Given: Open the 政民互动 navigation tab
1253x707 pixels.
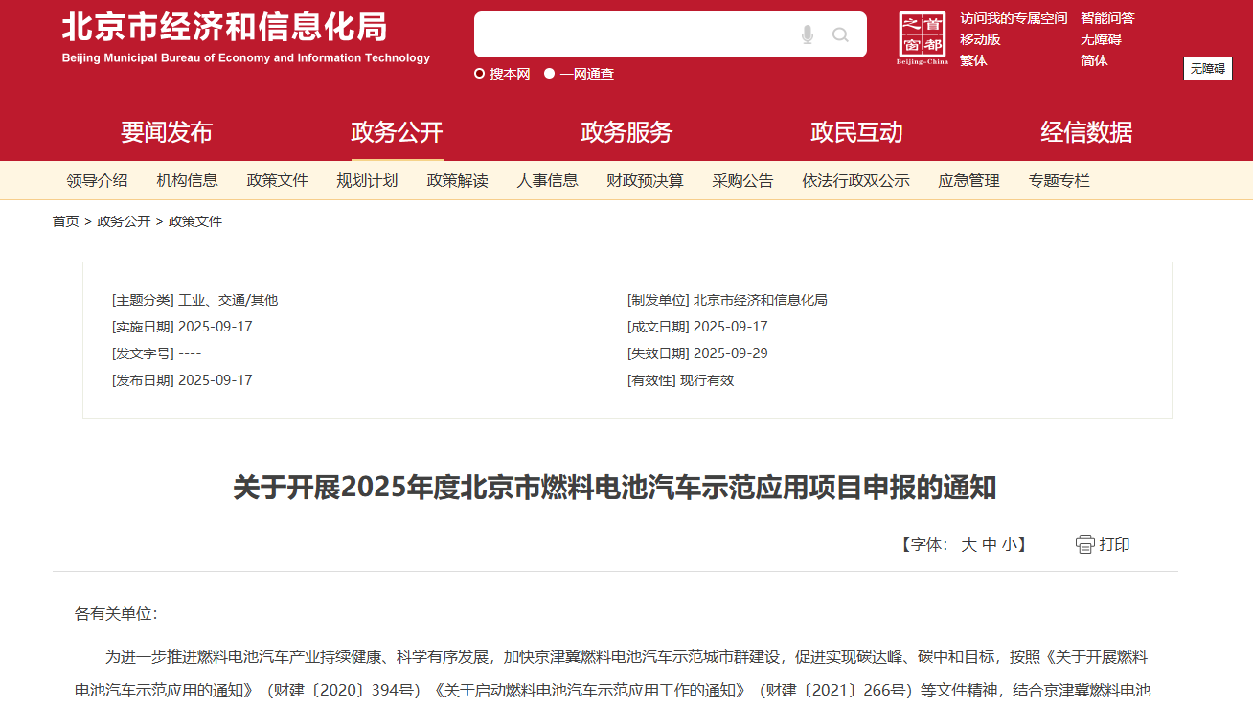Looking at the screenshot, I should pos(855,132).
